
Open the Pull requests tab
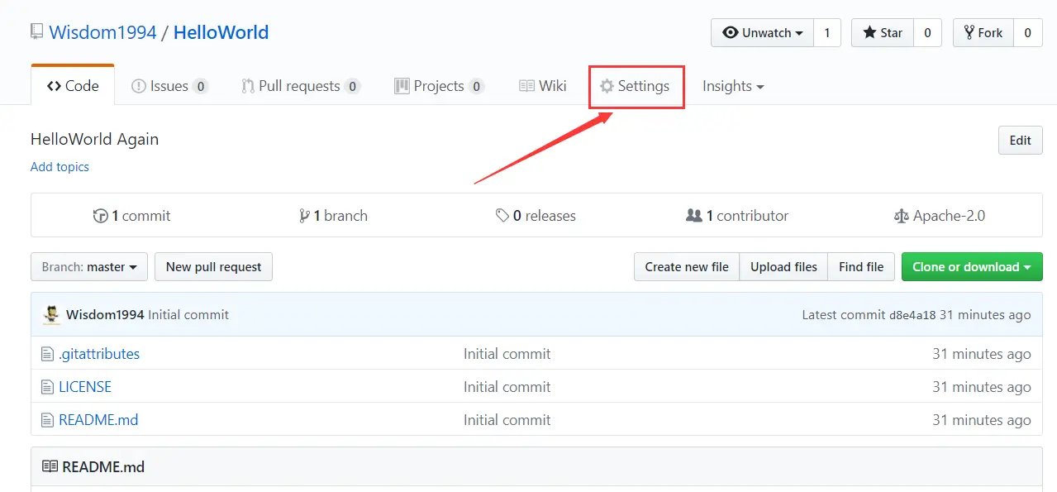301,86
